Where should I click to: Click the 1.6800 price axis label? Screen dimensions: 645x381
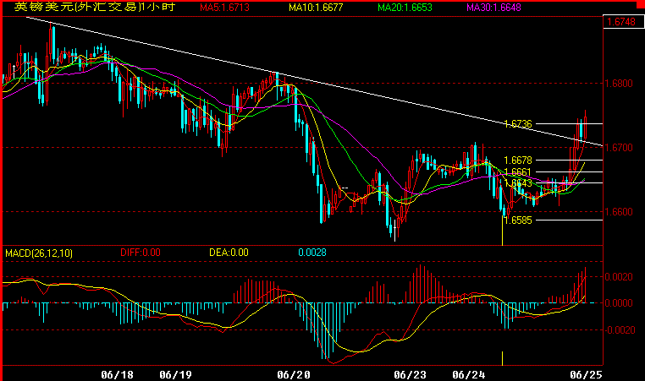point(619,84)
